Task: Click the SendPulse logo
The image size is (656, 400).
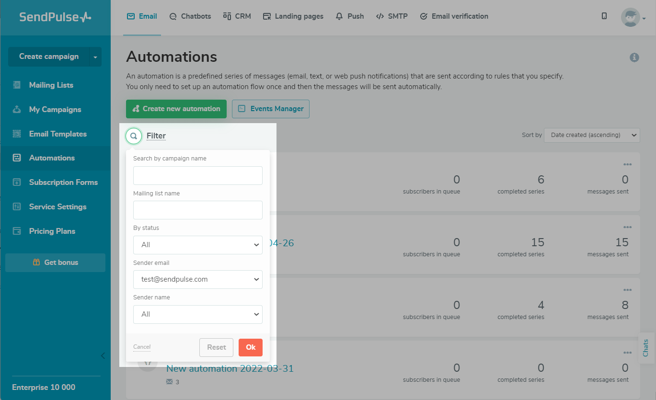Action: click(55, 17)
